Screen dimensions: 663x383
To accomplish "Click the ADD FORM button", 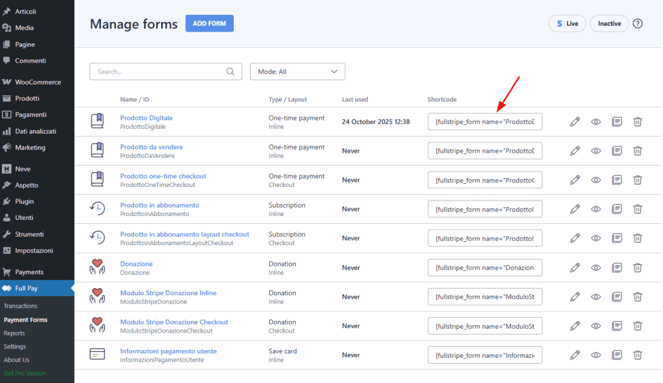I will pyautogui.click(x=209, y=23).
